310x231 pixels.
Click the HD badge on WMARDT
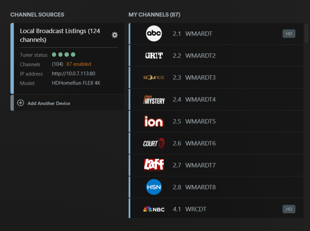click(289, 34)
